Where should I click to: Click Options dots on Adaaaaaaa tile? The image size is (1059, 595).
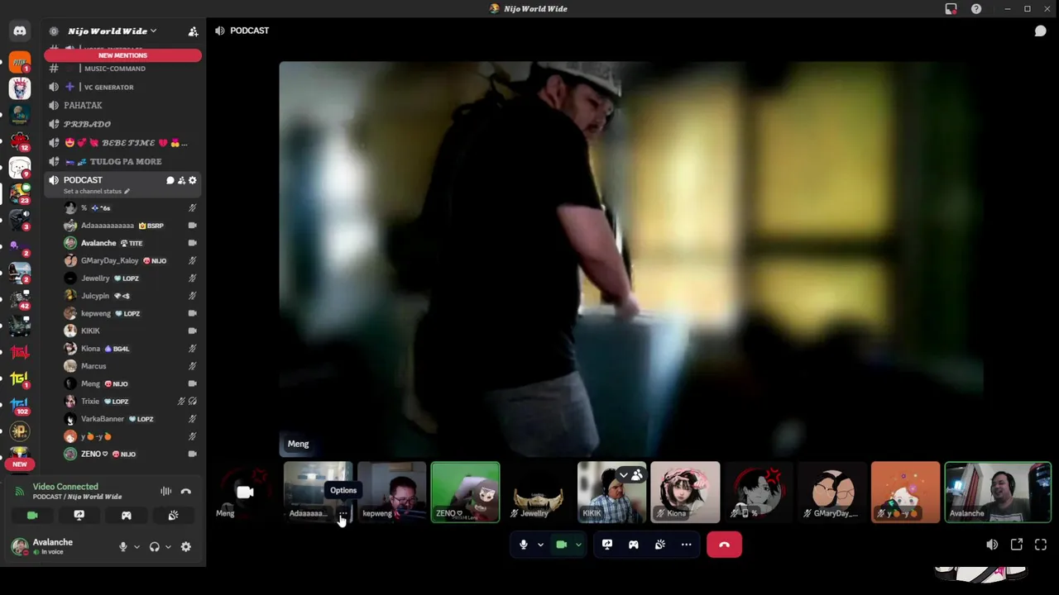pyautogui.click(x=343, y=513)
